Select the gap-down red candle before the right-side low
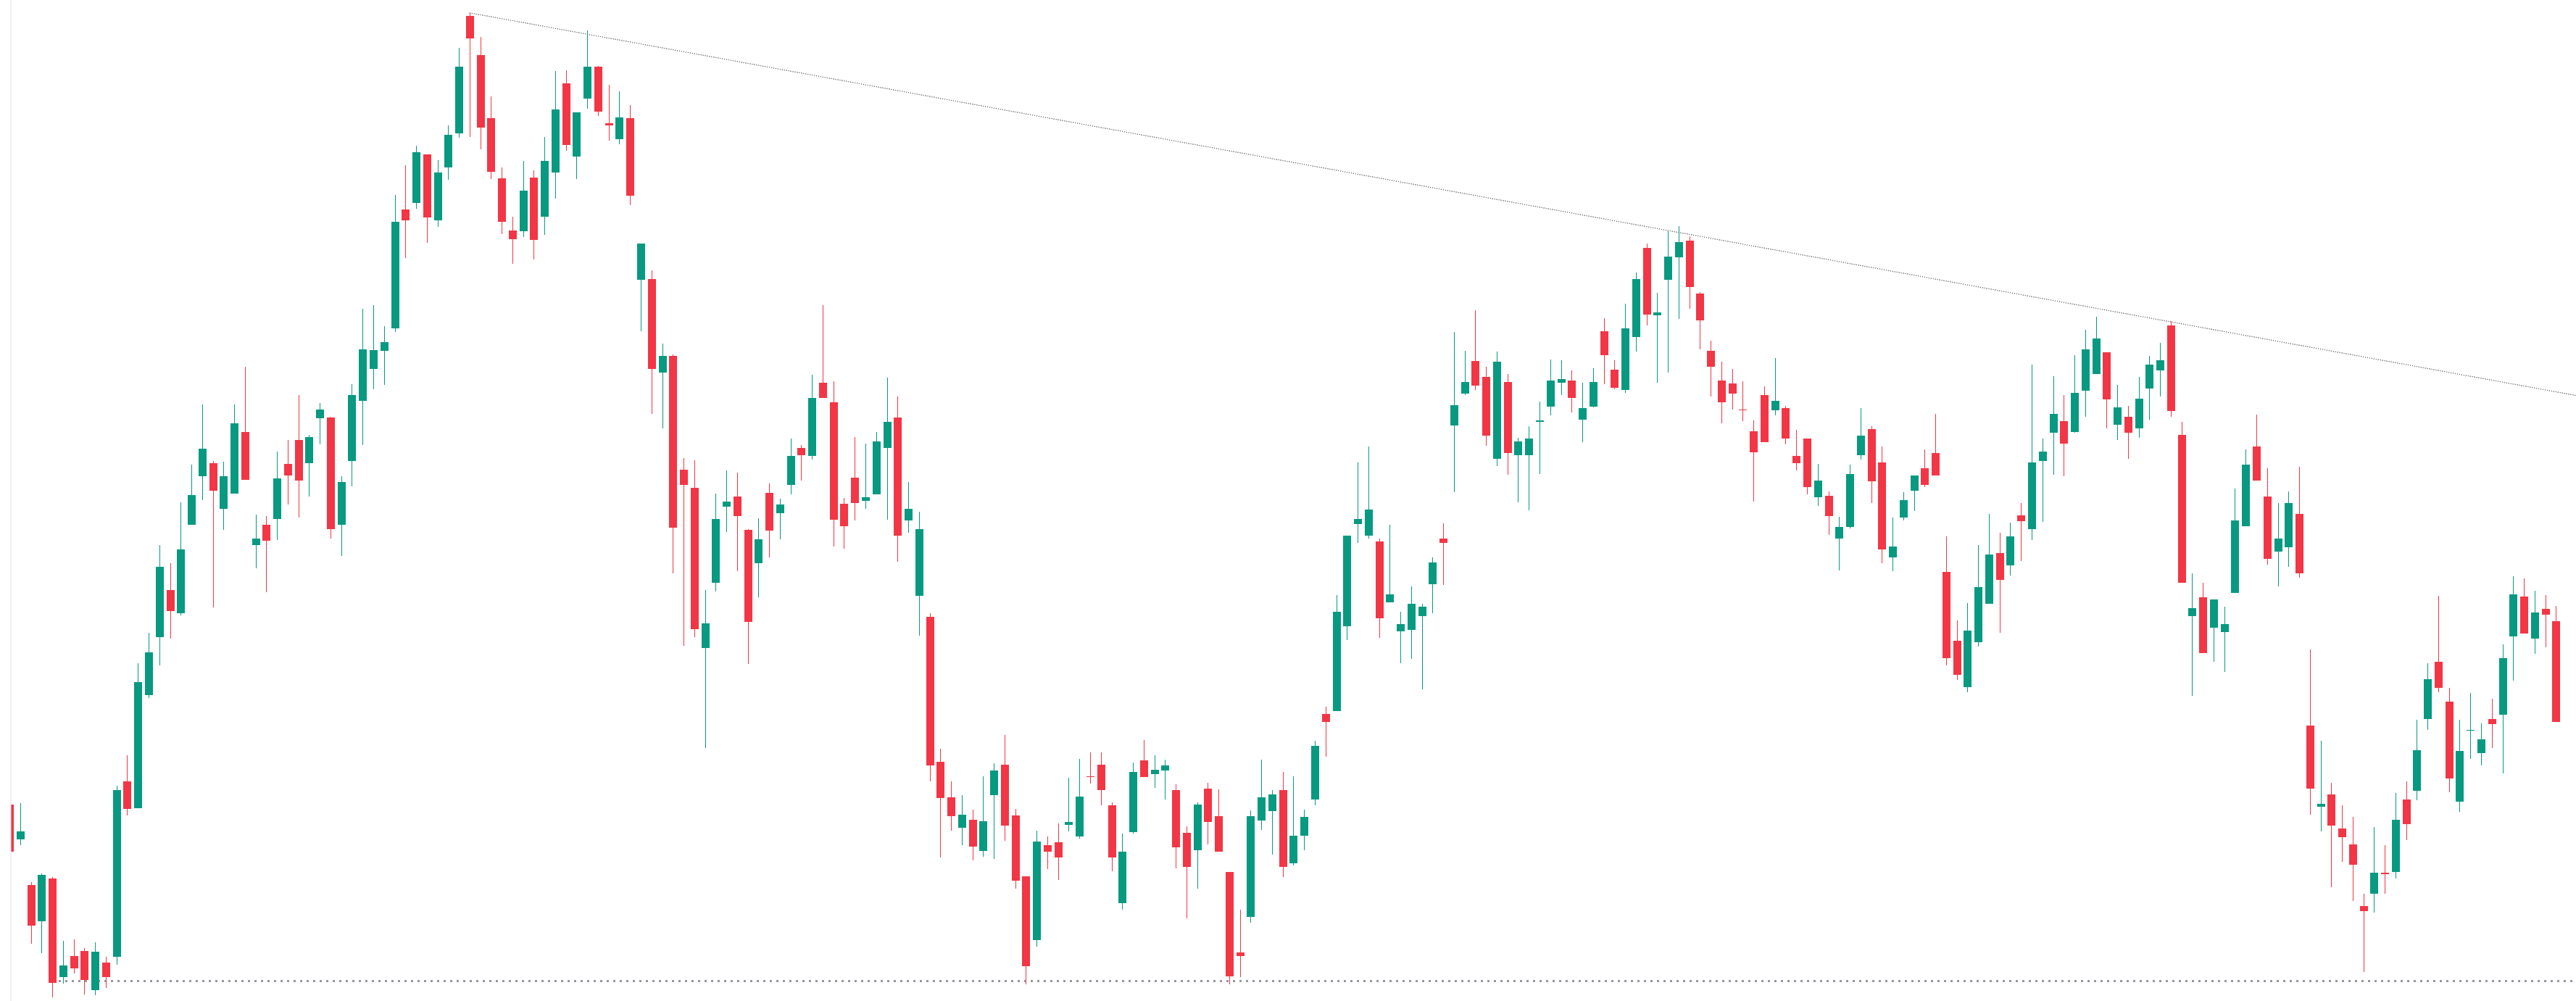The image size is (2576, 1001). (2310, 757)
